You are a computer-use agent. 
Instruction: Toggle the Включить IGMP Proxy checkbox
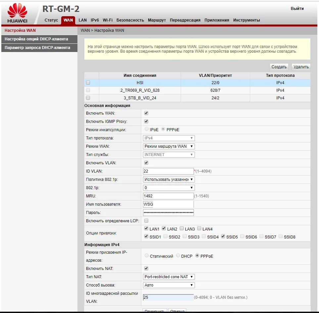[x=146, y=121]
